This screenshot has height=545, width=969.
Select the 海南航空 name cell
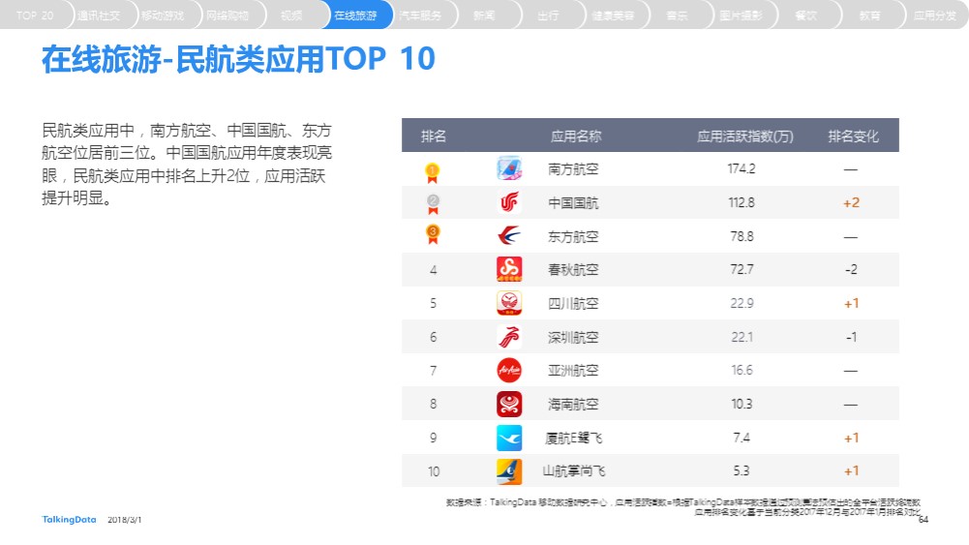tap(573, 404)
